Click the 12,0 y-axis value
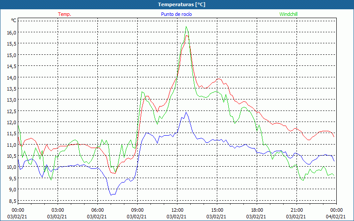 click(x=12, y=122)
